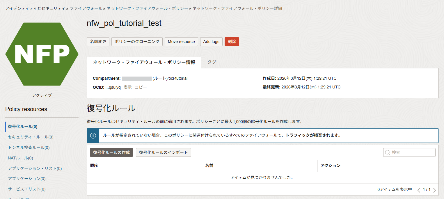Click the Move resource button
Image resolution: width=444 pixels, height=199 pixels.
181,42
